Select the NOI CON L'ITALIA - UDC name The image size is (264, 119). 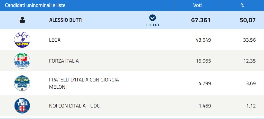click(x=74, y=106)
